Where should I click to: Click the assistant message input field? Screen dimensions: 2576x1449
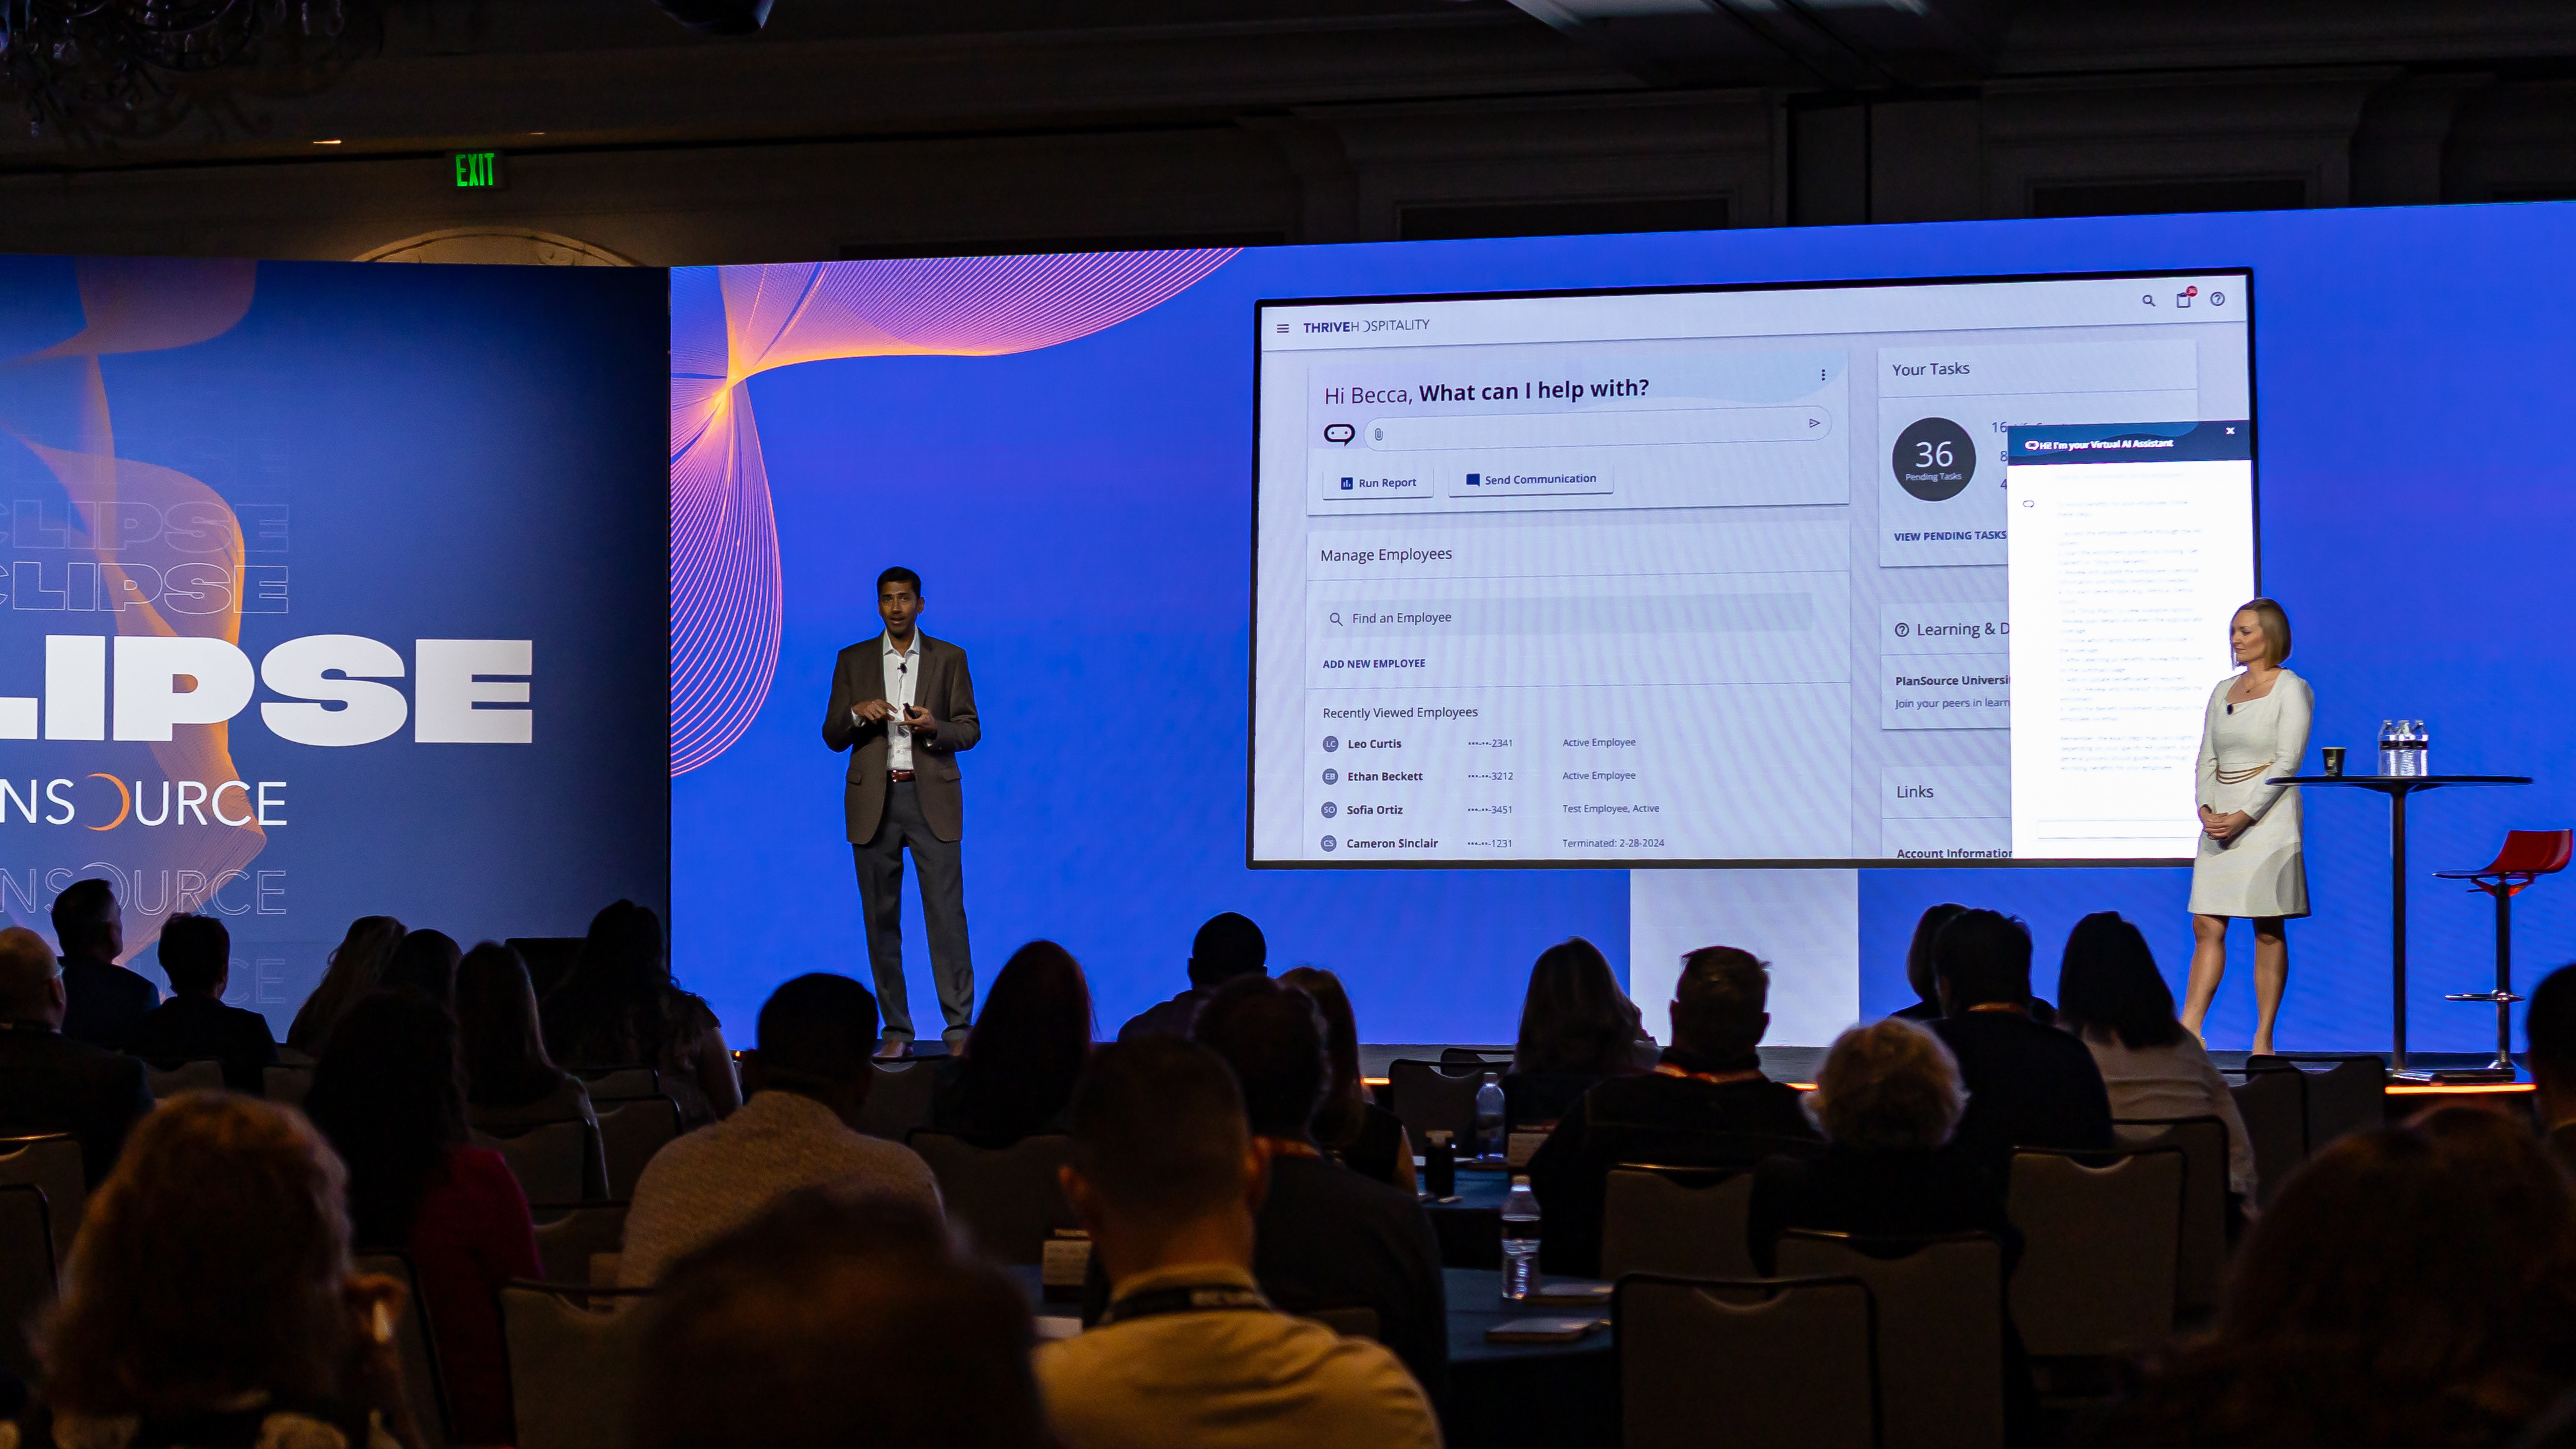pyautogui.click(x=1598, y=429)
